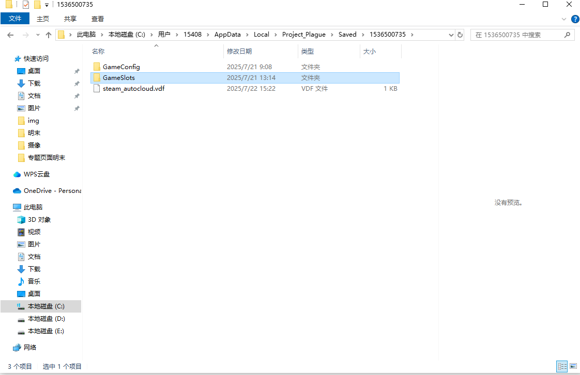This screenshot has width=580, height=375.
Task: Select the GameSlots folder icon
Action: (x=97, y=77)
